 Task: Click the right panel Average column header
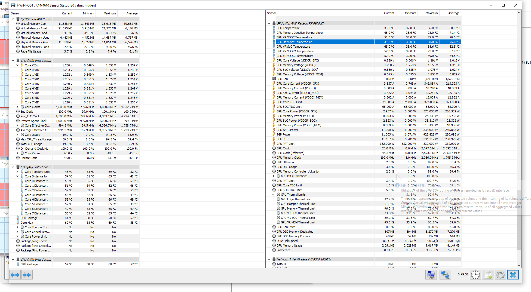(x=450, y=13)
